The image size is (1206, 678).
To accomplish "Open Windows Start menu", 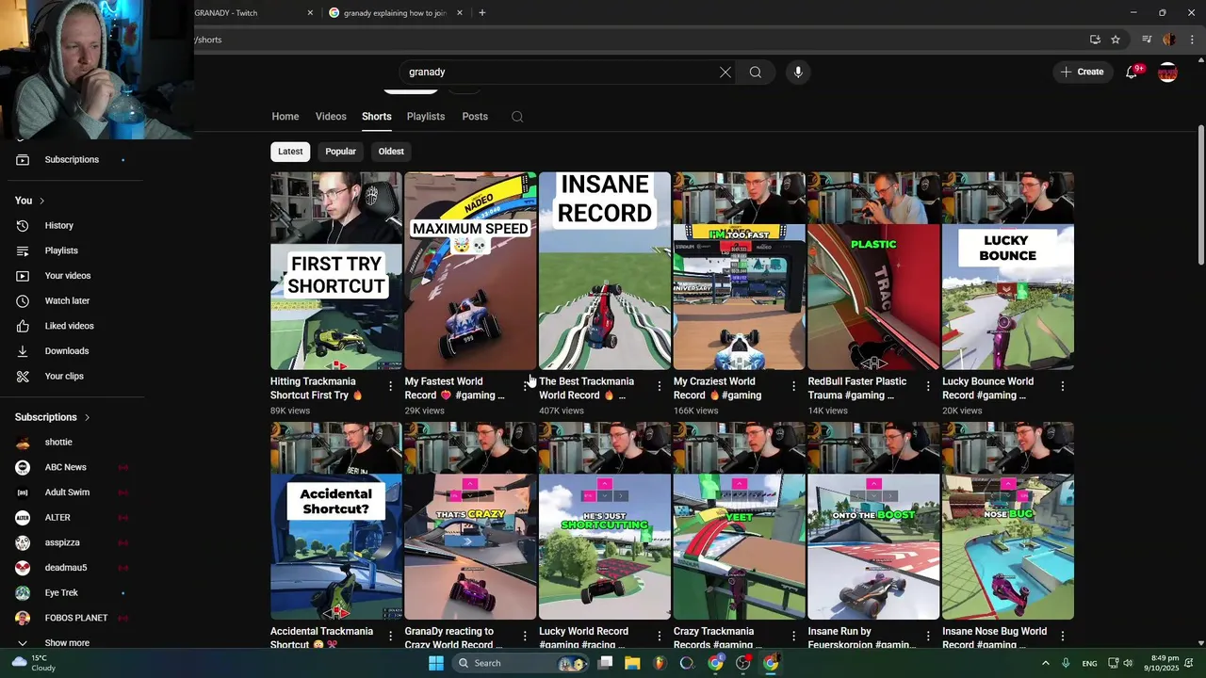I will 436,663.
